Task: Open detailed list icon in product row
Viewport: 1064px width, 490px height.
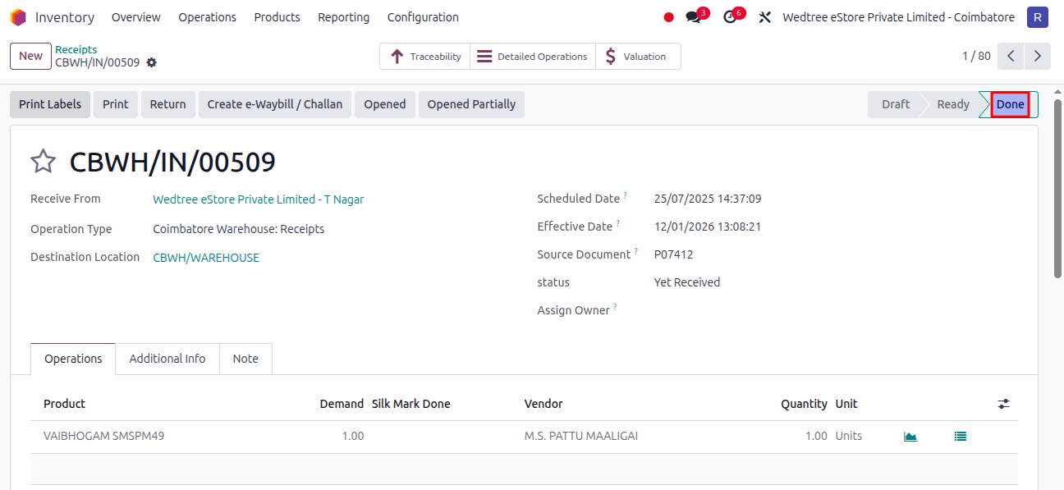Action: click(960, 437)
